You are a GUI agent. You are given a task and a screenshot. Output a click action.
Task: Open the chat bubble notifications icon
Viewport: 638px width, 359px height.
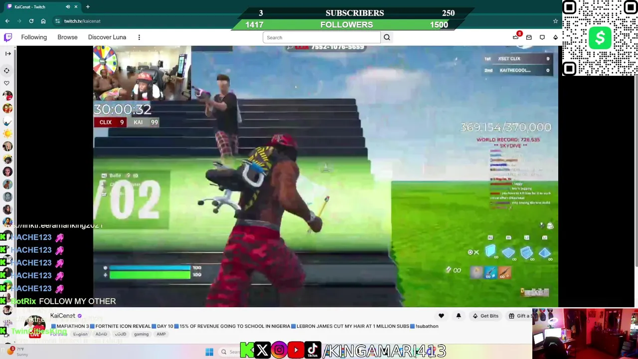tap(542, 37)
